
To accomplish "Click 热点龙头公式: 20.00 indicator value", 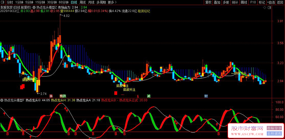I will pyautogui.click(x=133, y=100).
